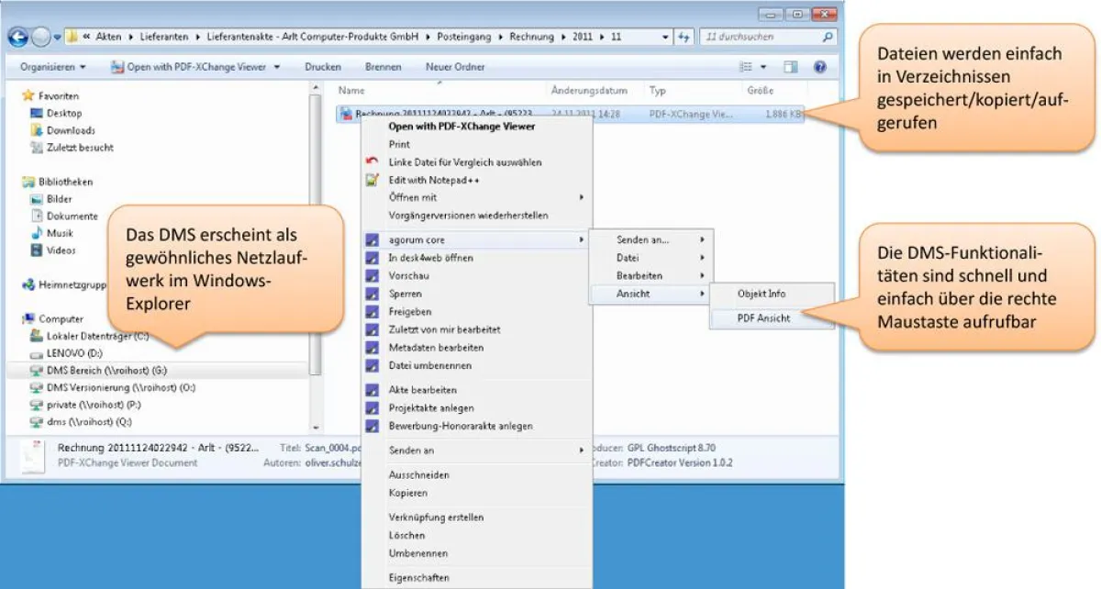Click the Neuer Ordner button
The height and width of the screenshot is (589, 1101).
coord(455,67)
